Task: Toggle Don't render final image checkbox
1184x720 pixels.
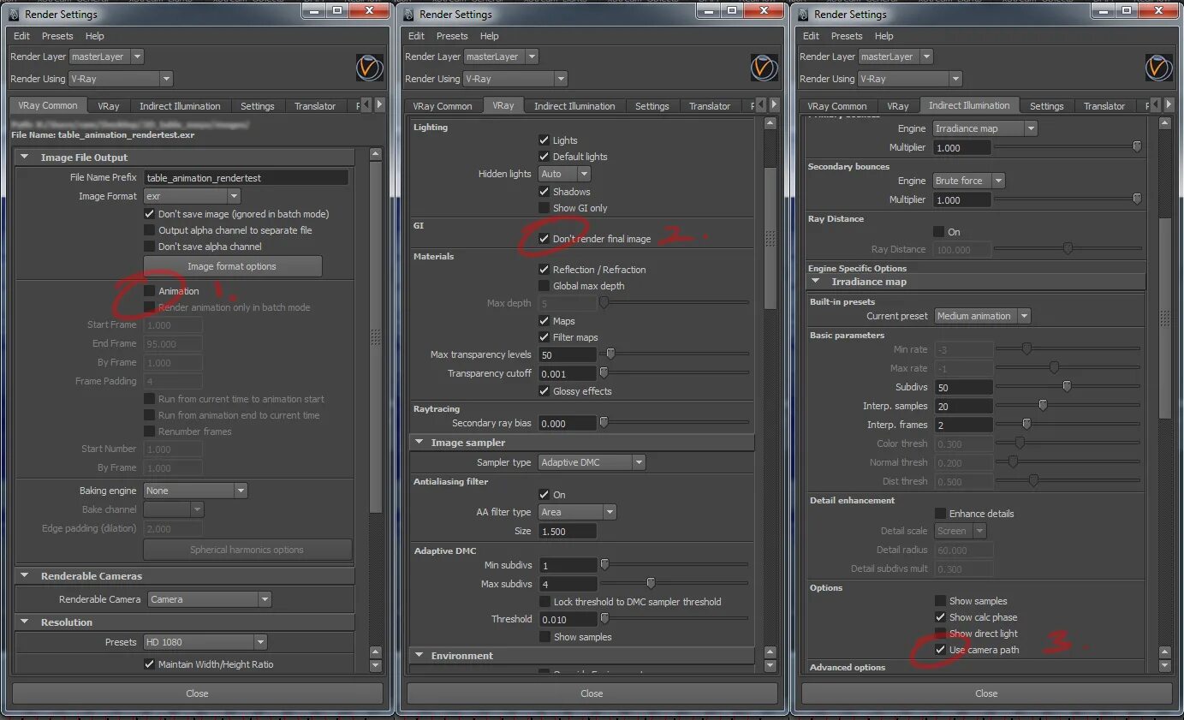Action: [x=544, y=239]
